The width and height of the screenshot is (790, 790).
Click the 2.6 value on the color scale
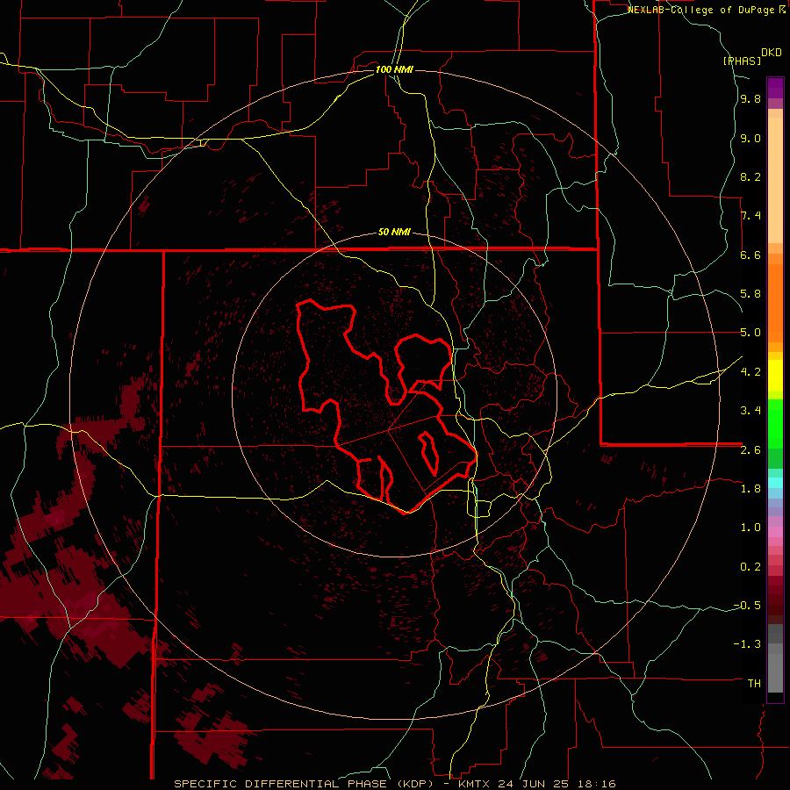click(x=750, y=450)
